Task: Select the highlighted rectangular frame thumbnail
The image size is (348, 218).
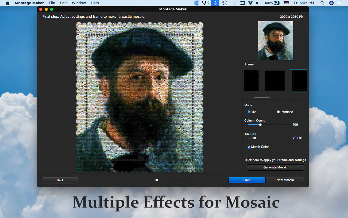Action: click(299, 81)
